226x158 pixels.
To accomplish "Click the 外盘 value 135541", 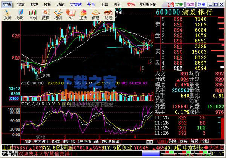I will tap(180, 107).
